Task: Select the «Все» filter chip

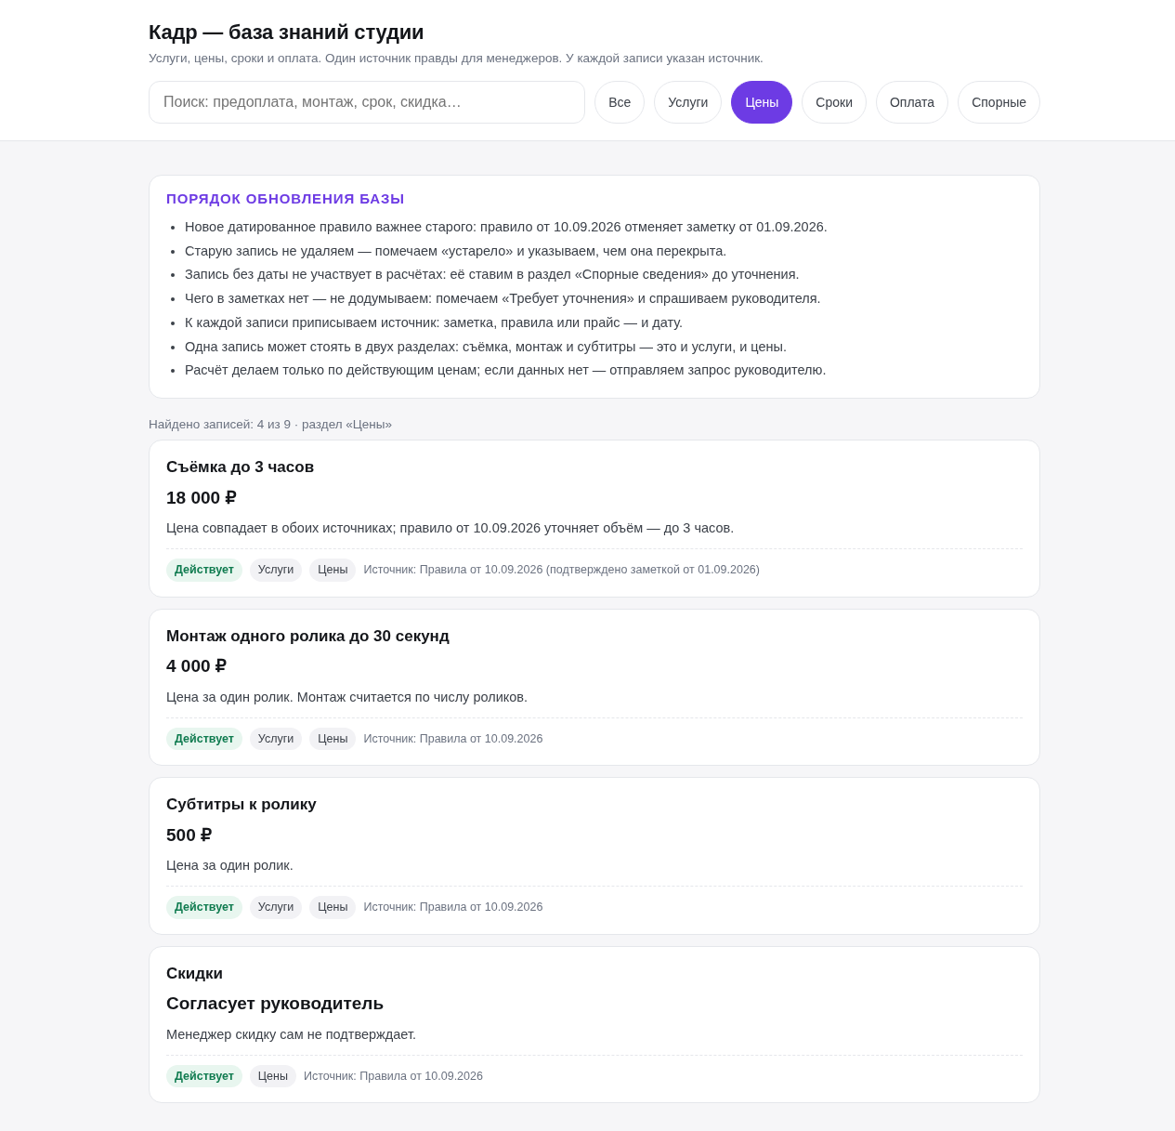Action: (620, 102)
